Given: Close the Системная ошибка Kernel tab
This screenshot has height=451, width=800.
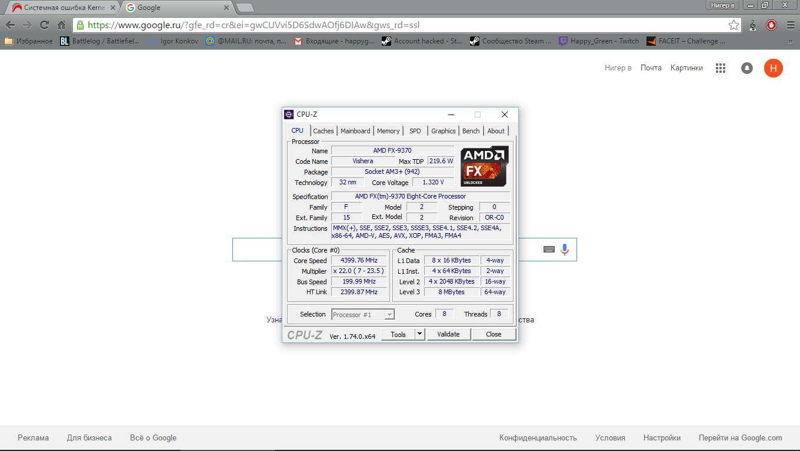Looking at the screenshot, I should (x=113, y=8).
